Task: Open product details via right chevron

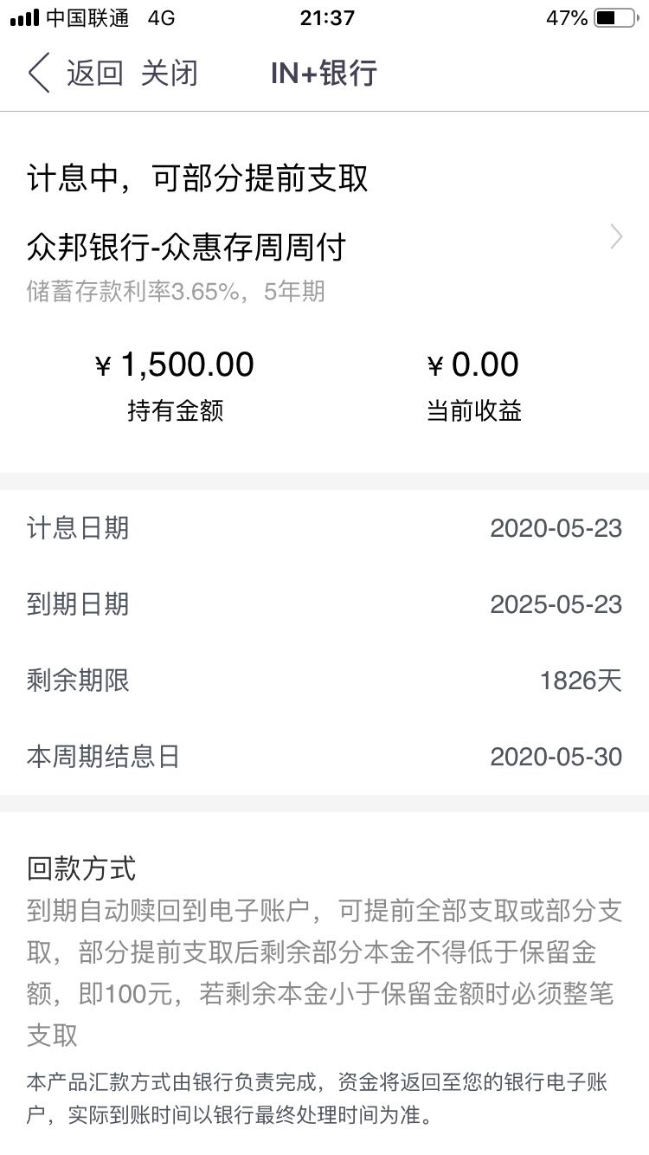Action: (x=616, y=236)
